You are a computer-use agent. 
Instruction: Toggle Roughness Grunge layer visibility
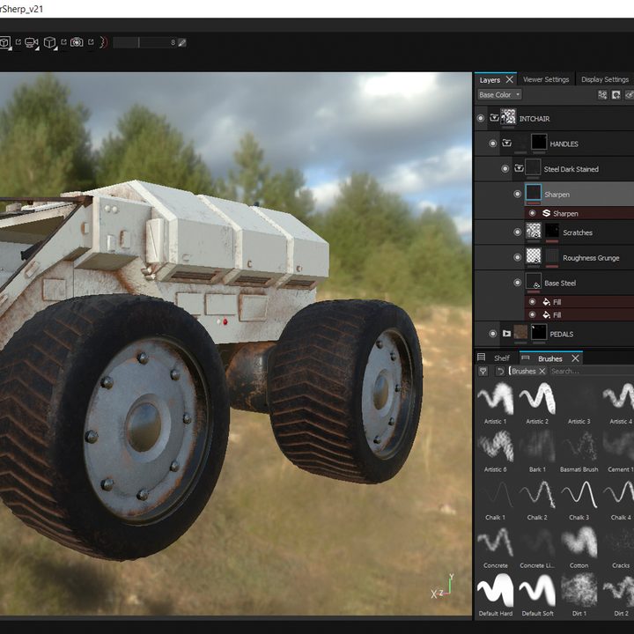tap(517, 257)
